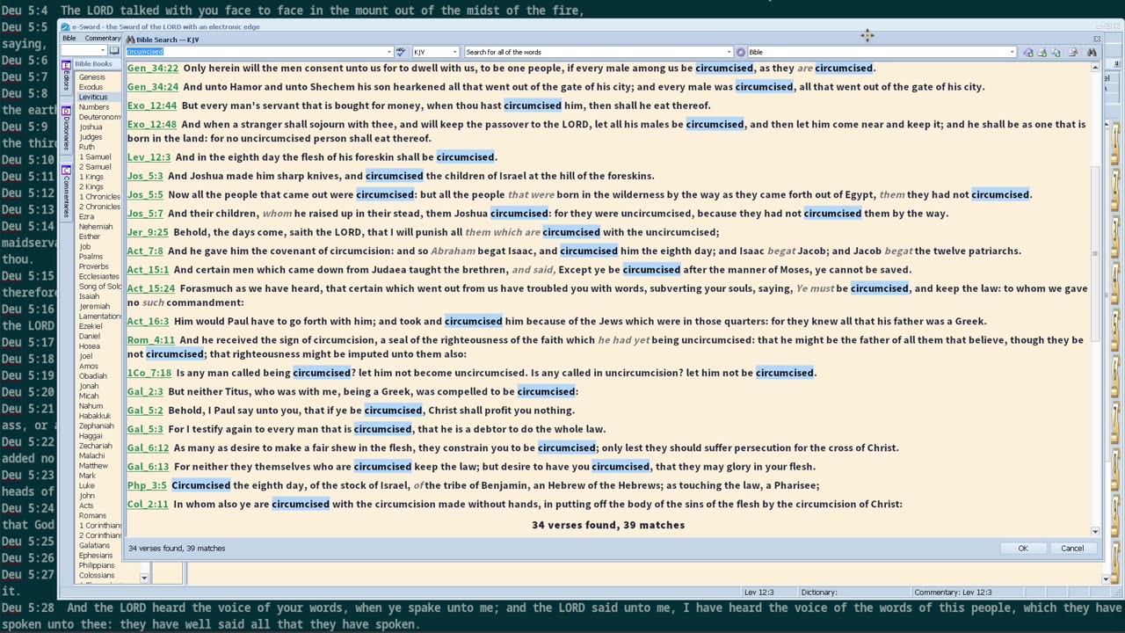The image size is (1125, 633).
Task: Select Galatians in Bible Books list
Action: tap(94, 546)
